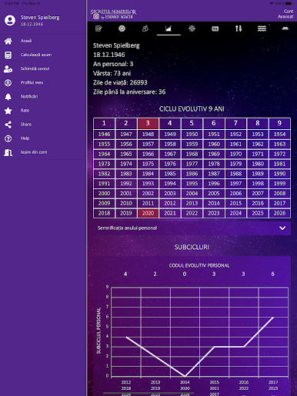
Task: Click the home icon beside Acasă
Action: (x=8, y=41)
